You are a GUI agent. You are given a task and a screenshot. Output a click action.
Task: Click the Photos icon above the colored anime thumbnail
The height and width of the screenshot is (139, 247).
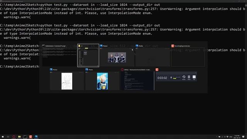(x=86, y=69)
